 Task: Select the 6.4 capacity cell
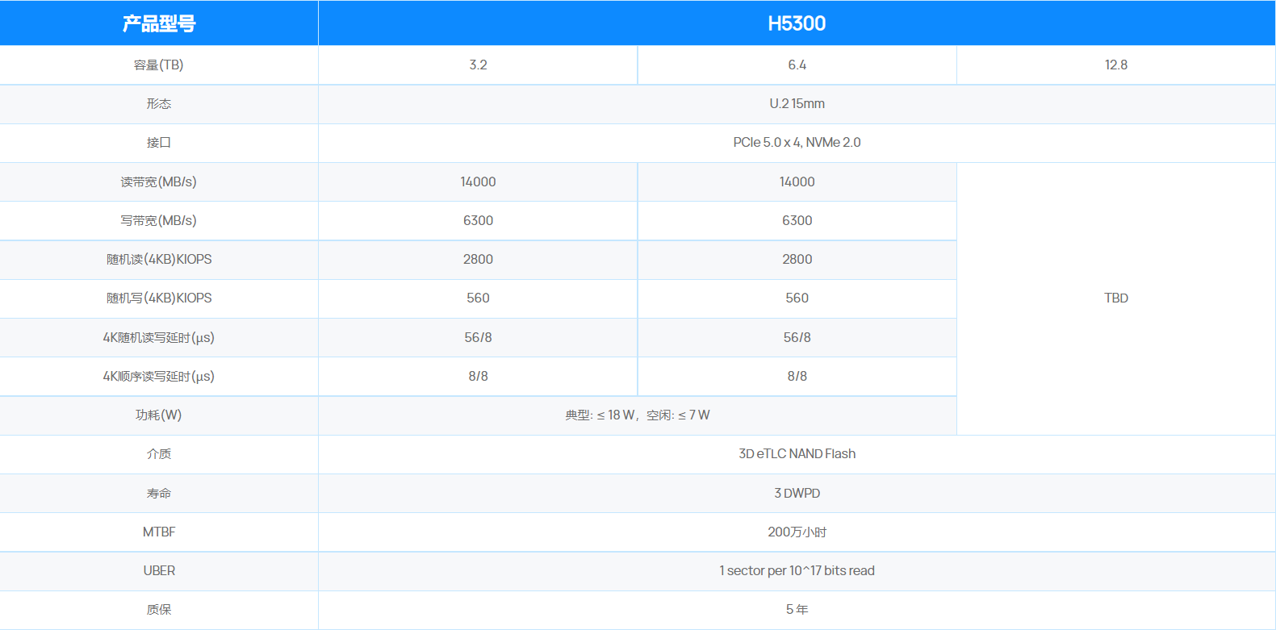click(797, 65)
